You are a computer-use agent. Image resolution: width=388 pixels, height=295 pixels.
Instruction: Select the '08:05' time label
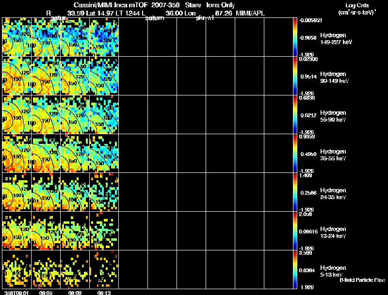point(46,293)
